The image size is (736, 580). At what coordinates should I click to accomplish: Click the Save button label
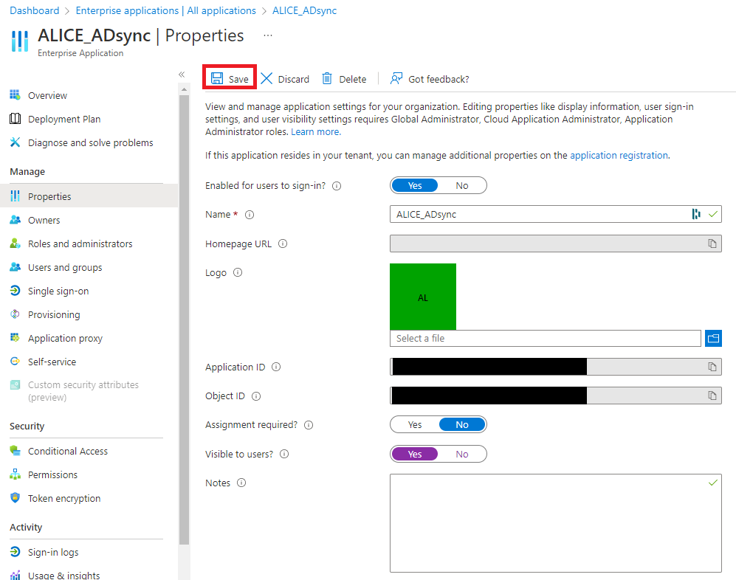238,79
